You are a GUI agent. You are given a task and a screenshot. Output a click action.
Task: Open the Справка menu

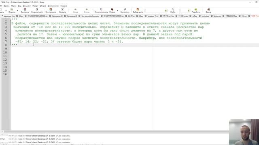coord(64,6)
